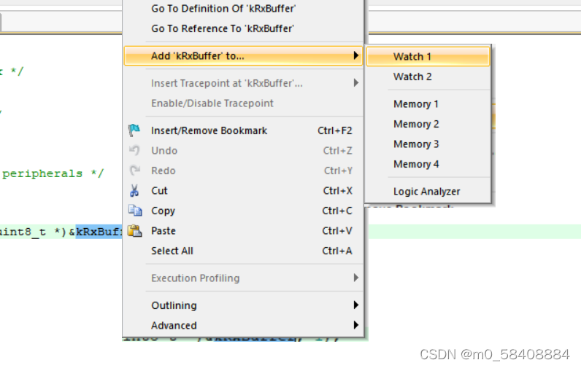The width and height of the screenshot is (581, 368).
Task: Choose Redo from the context menu
Action: pyautogui.click(x=243, y=171)
